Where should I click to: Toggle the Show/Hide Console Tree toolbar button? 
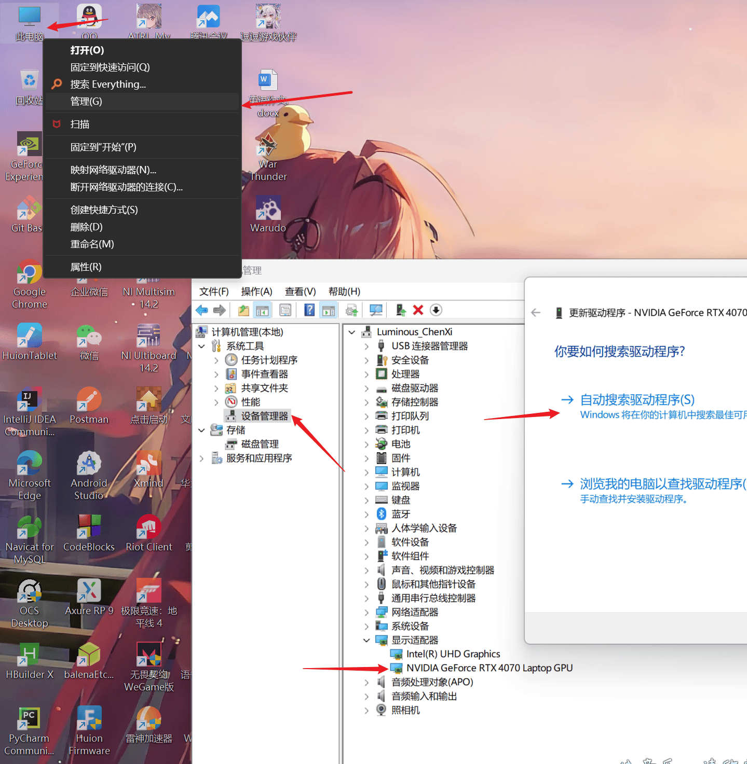pos(263,310)
